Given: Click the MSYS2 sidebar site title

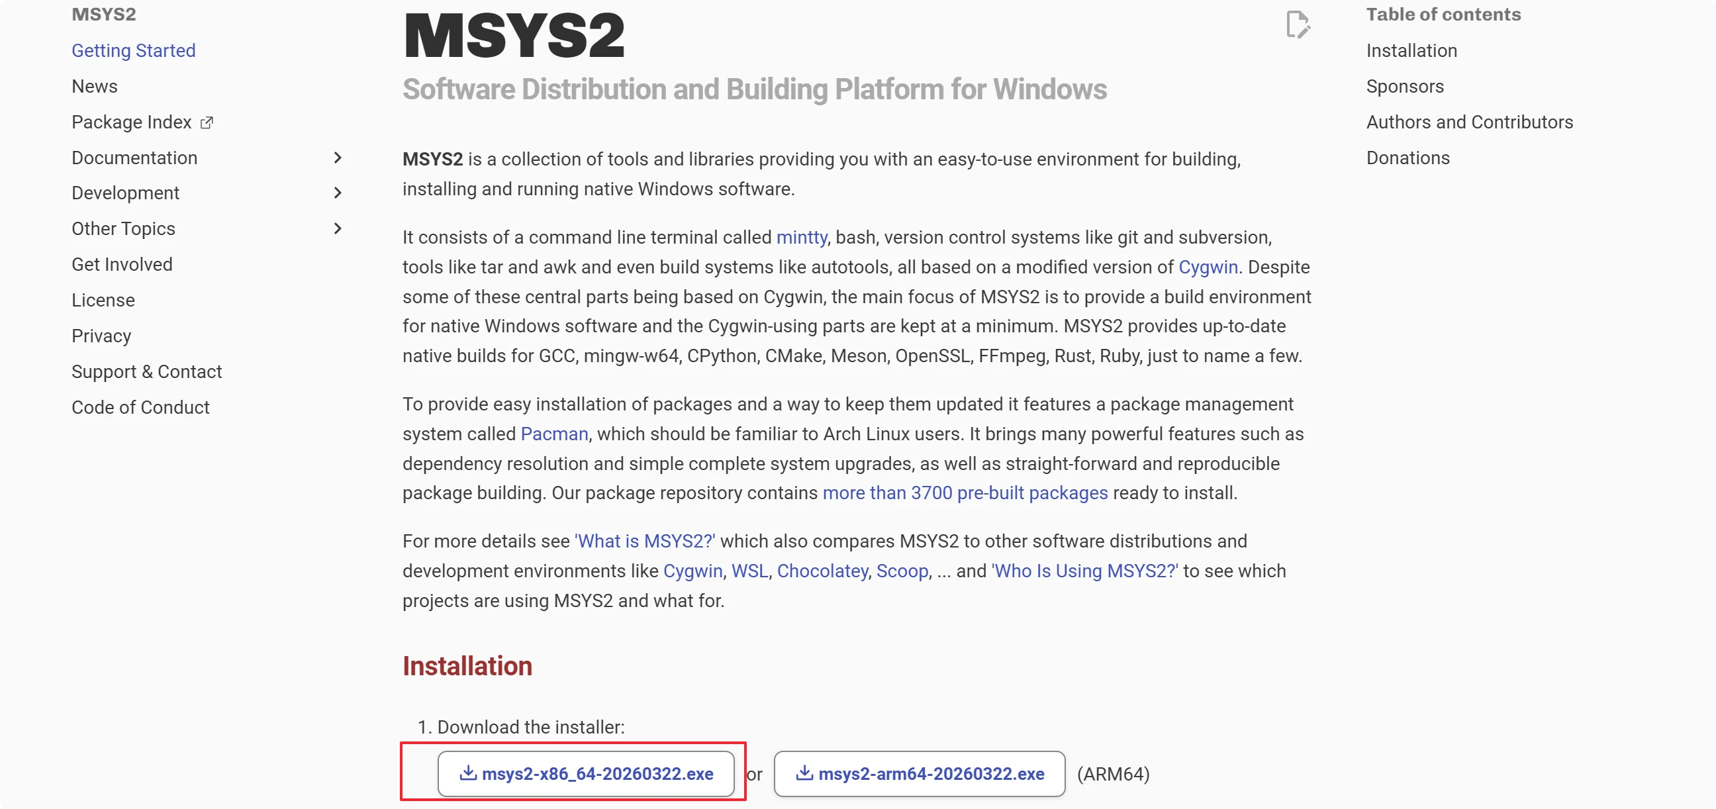Looking at the screenshot, I should tap(104, 15).
